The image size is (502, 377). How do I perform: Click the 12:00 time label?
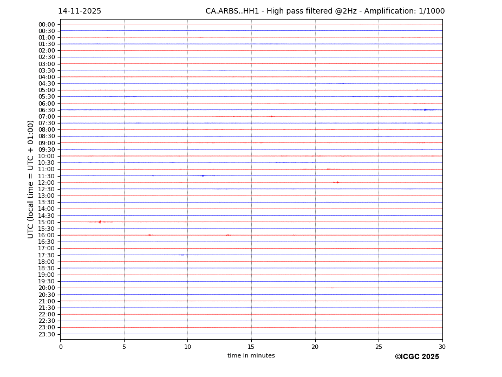click(x=46, y=183)
